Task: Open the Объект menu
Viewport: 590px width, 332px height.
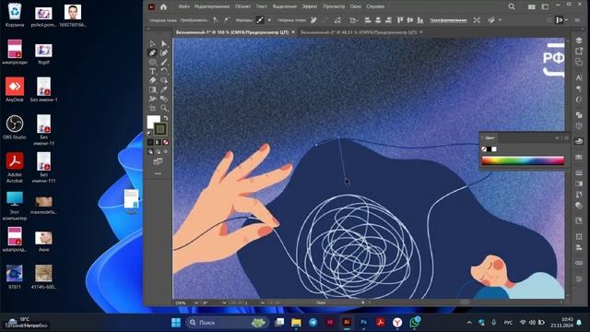Action: coord(242,6)
